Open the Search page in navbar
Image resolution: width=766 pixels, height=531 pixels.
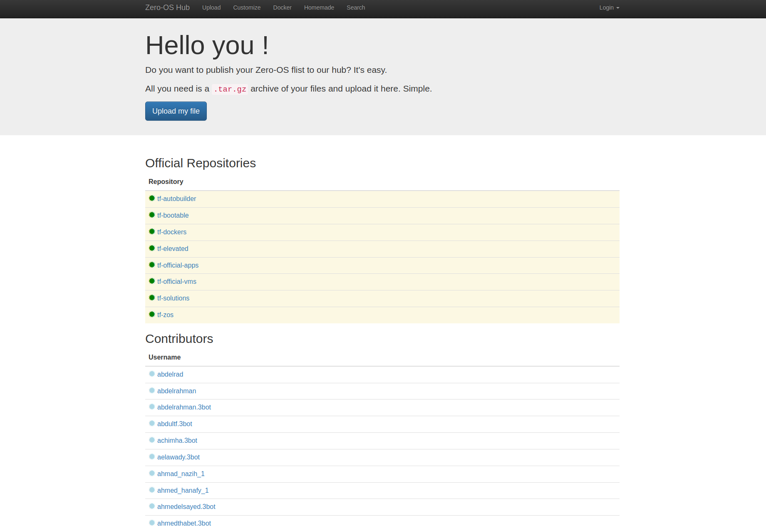pos(356,7)
